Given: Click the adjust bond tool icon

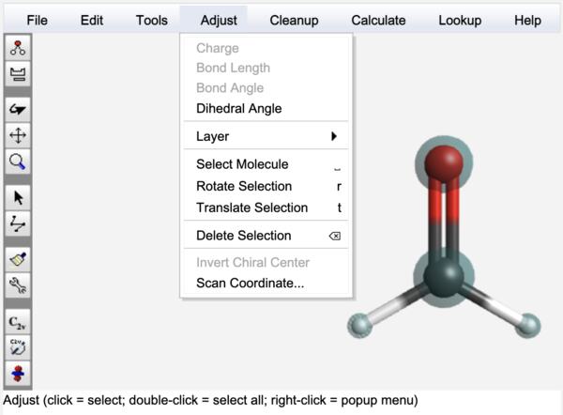Looking at the screenshot, I should tap(18, 223).
